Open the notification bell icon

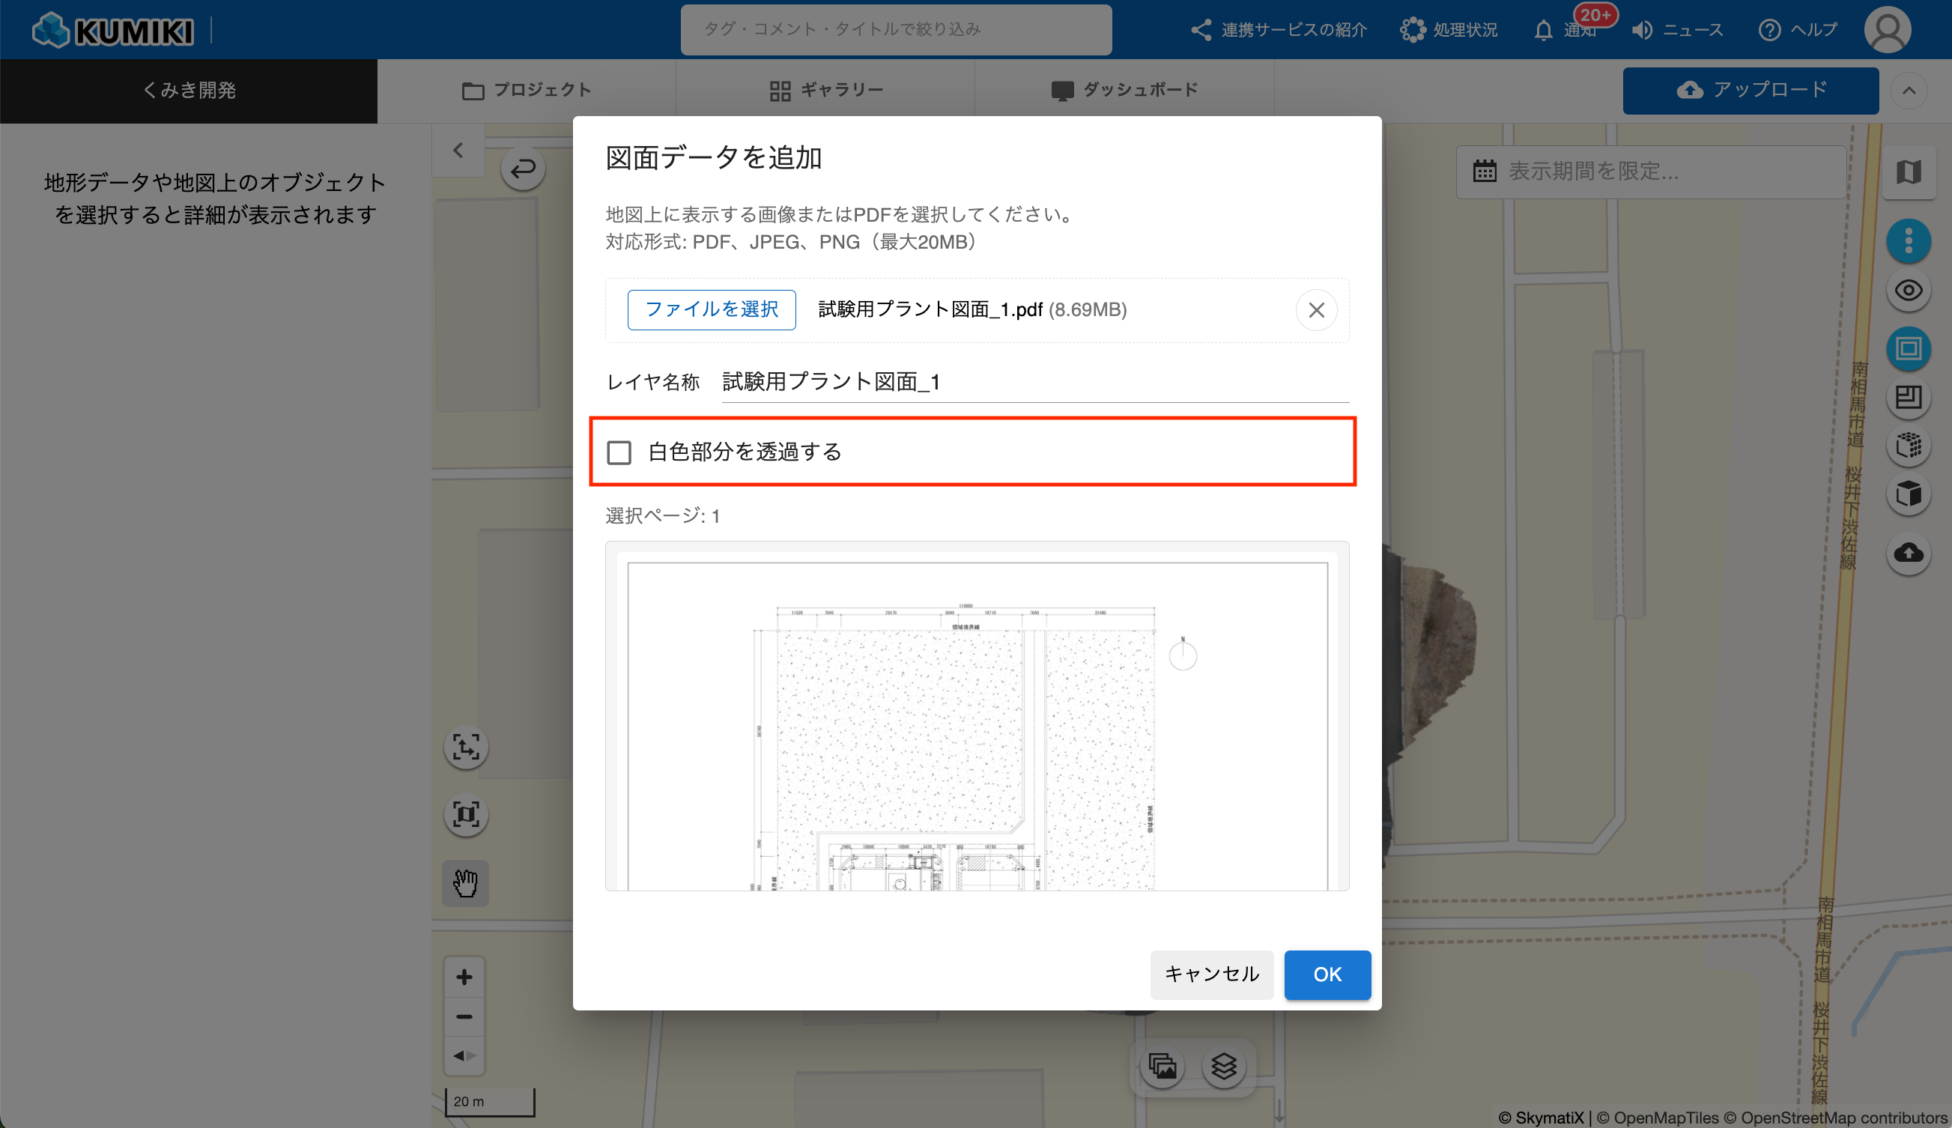1544,30
